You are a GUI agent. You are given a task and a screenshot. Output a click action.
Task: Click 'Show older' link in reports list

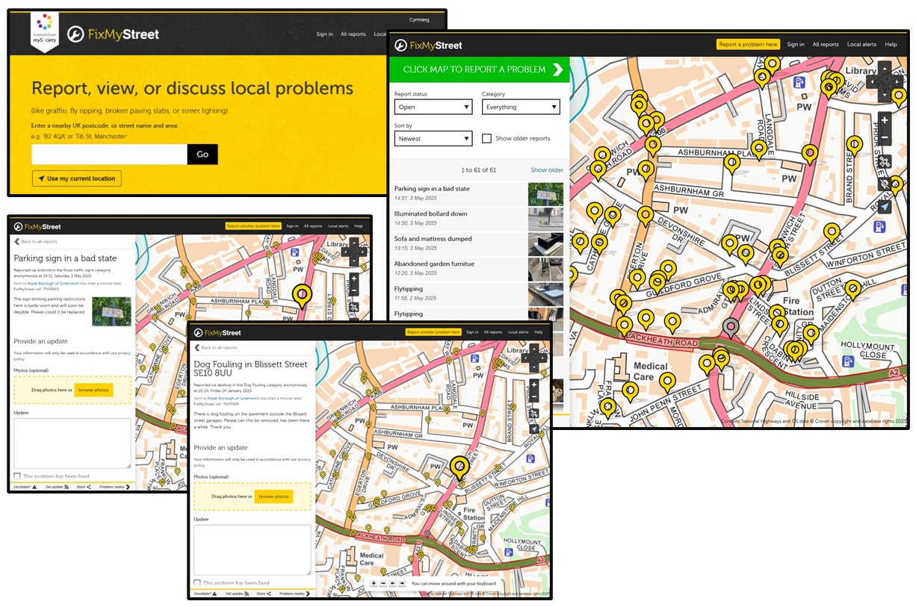click(x=547, y=170)
